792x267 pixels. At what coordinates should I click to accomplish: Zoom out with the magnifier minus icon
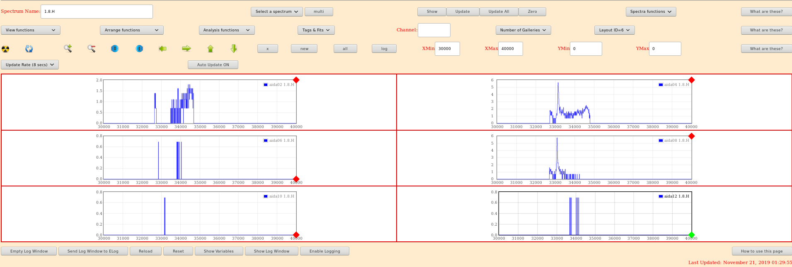pyautogui.click(x=92, y=48)
